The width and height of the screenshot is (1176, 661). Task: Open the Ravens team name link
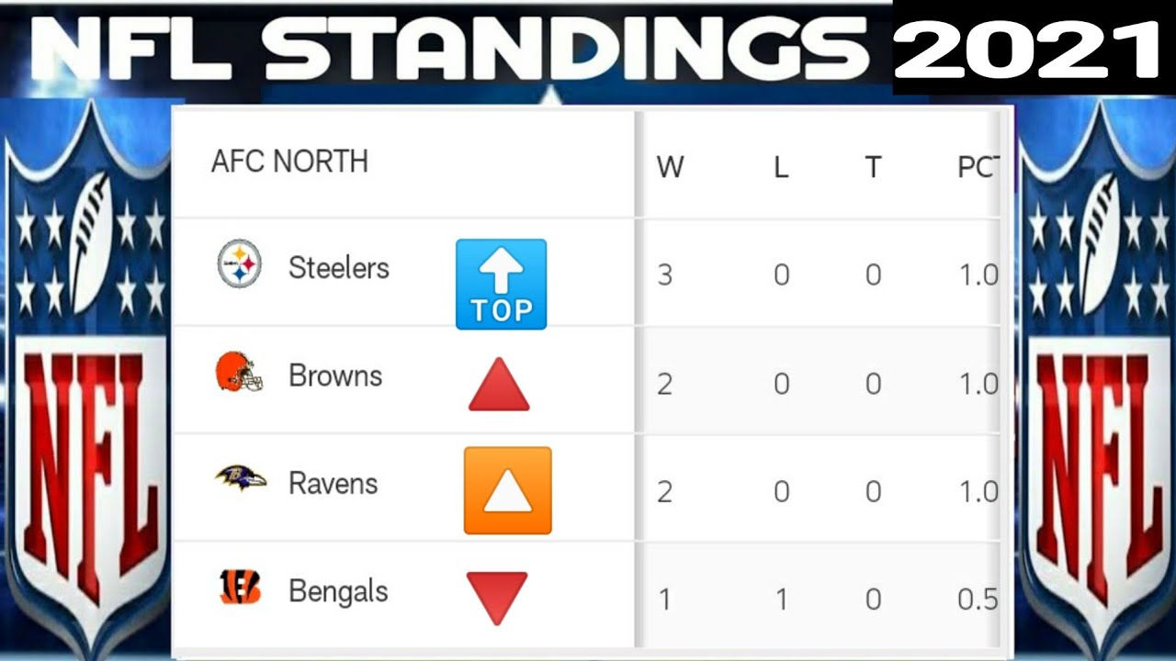point(334,484)
